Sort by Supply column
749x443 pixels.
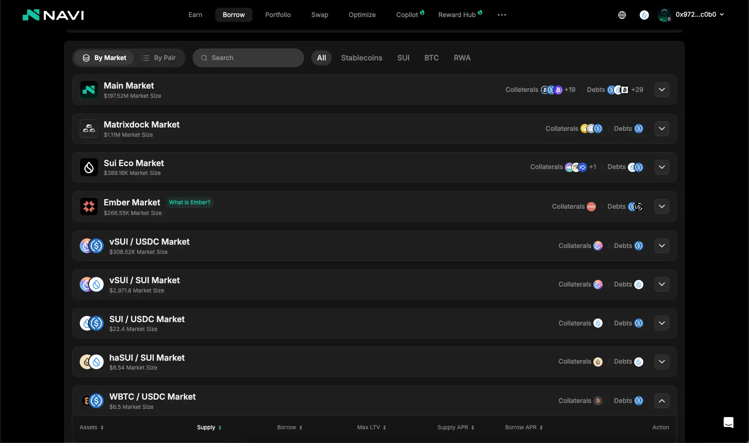click(209, 427)
